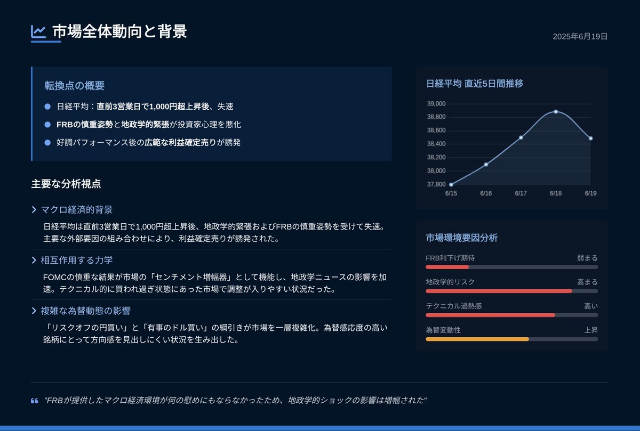Click the 日経平均 直近5日間推移 chart title
The width and height of the screenshot is (640, 431).
(x=475, y=84)
